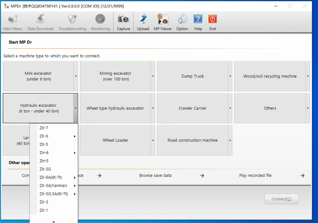Pick ZH-5 in the popup menu
318x223 pixels.
pyautogui.click(x=44, y=161)
